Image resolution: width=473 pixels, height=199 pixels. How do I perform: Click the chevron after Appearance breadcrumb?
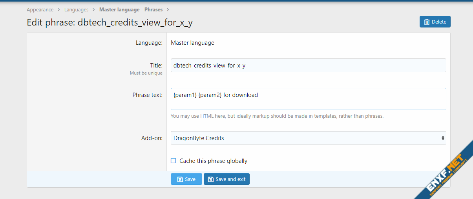pos(59,10)
